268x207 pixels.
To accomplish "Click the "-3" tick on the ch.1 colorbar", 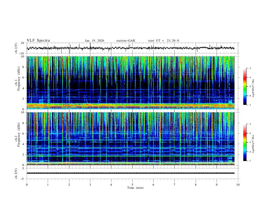I will tap(249, 68).
